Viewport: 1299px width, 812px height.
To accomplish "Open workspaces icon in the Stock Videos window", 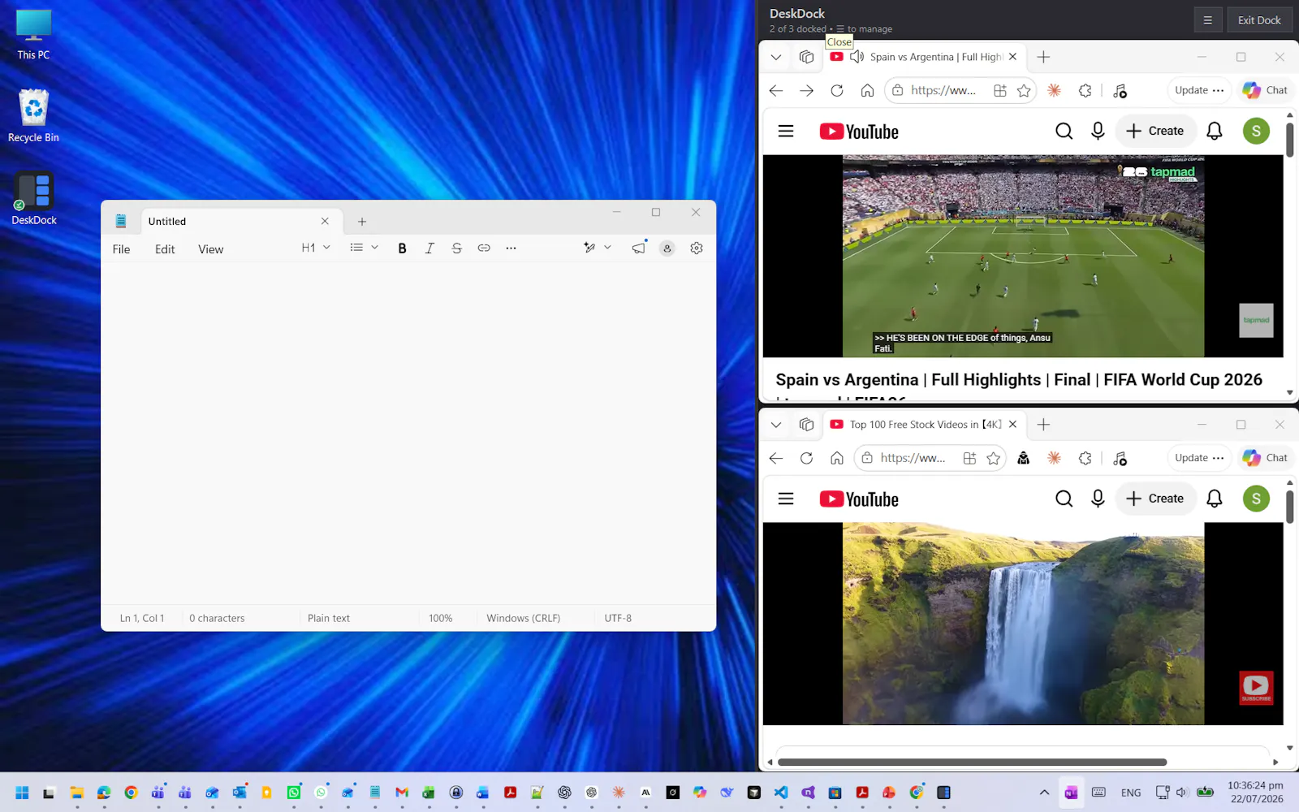I will click(806, 425).
